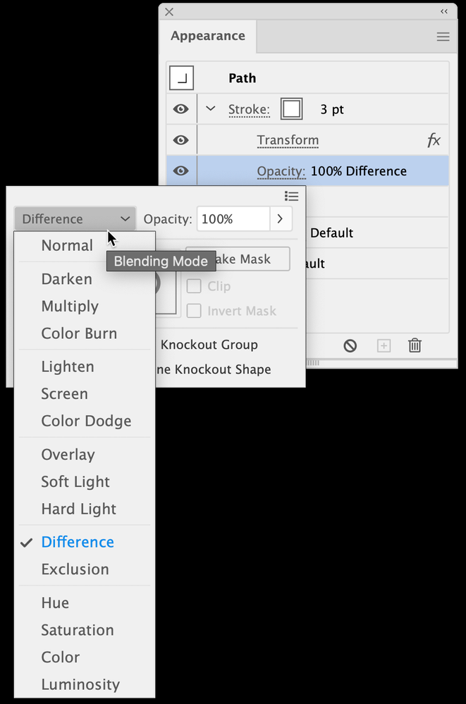
Task: Click the Opacity percentage input field
Action: click(233, 219)
